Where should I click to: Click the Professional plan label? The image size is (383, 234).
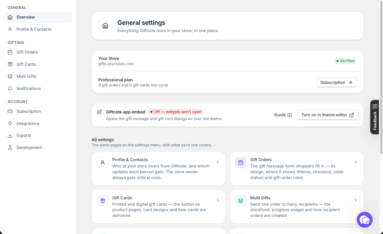[x=115, y=80]
